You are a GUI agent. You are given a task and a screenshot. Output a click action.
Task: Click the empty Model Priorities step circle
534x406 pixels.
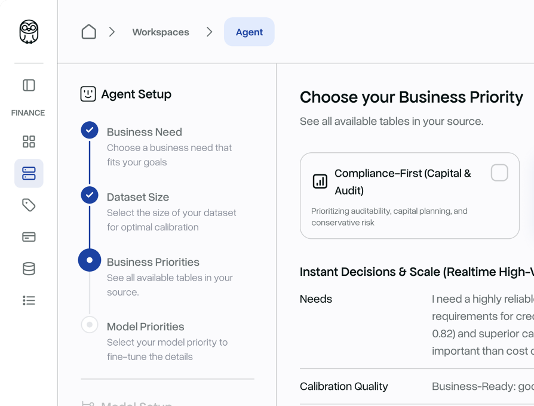click(90, 324)
